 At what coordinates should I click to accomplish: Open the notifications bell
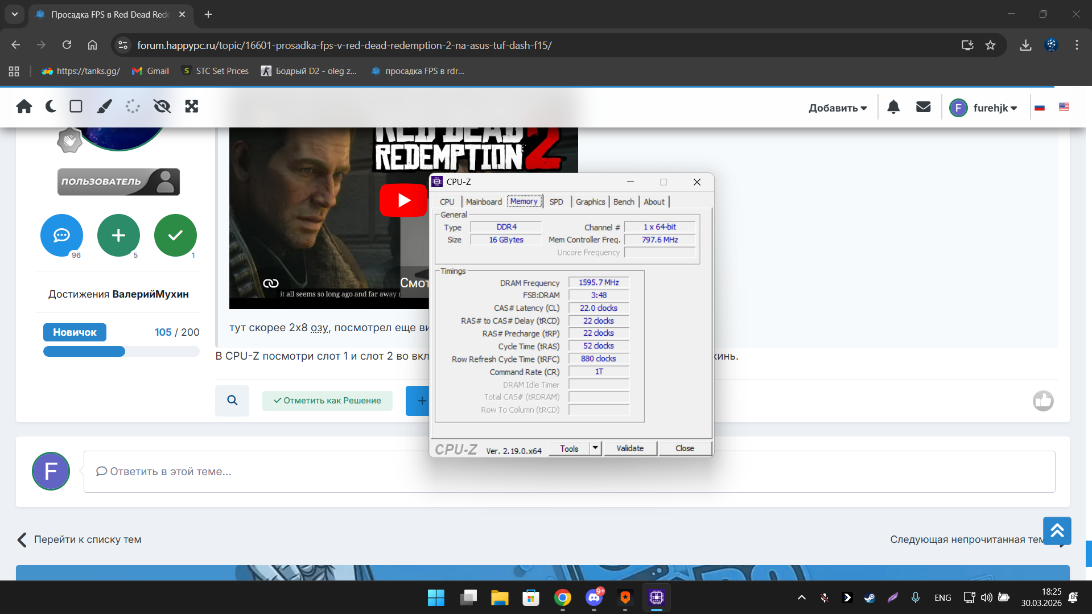click(893, 107)
